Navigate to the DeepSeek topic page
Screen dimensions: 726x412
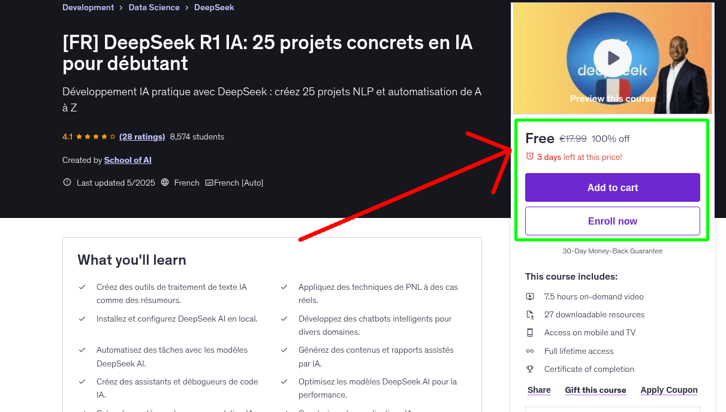click(x=214, y=7)
